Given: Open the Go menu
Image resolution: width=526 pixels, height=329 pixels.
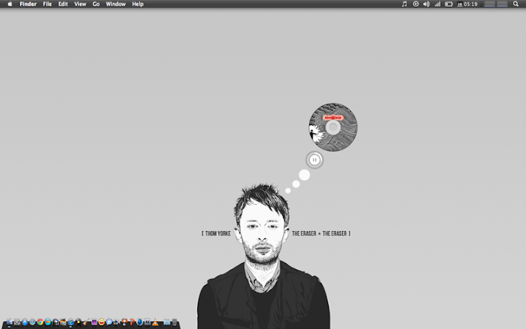Looking at the screenshot, I should pos(96,4).
